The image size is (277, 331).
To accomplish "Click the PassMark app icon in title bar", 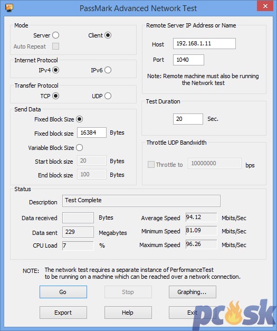I will coord(9,8).
